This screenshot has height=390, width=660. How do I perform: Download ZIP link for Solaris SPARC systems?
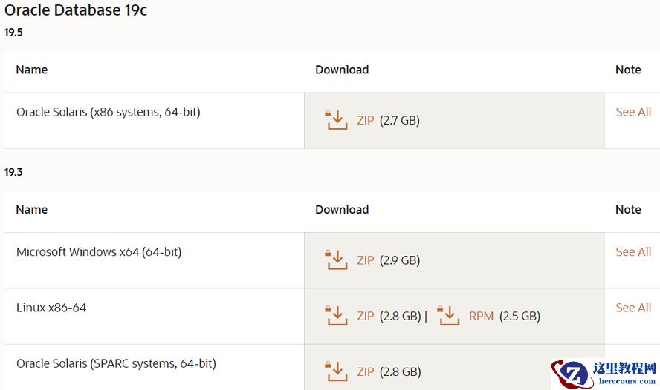(x=366, y=371)
